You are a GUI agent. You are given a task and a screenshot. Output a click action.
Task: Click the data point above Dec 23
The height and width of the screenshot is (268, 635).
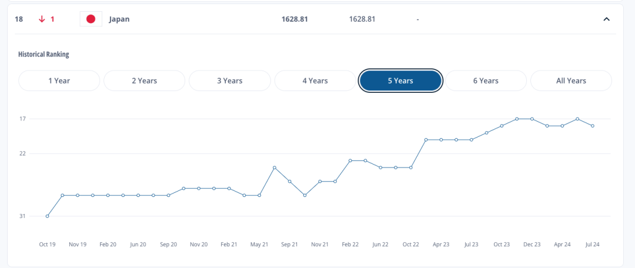pos(532,119)
